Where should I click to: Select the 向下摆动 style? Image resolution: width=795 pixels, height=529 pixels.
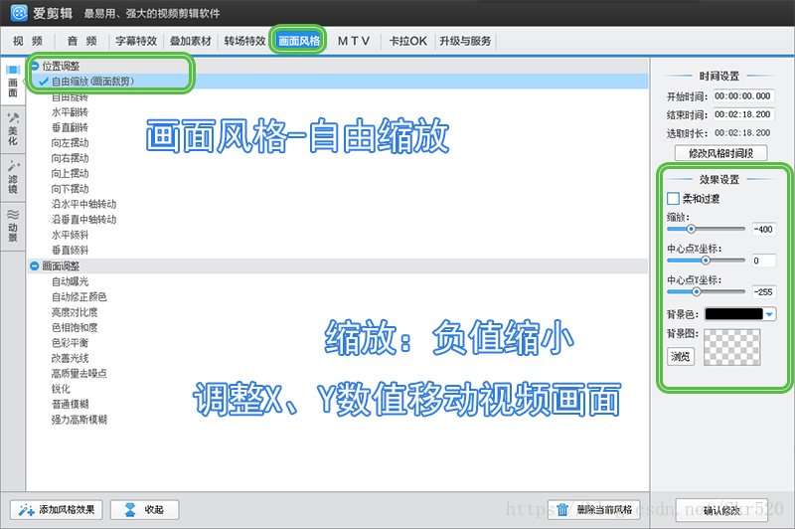point(70,189)
